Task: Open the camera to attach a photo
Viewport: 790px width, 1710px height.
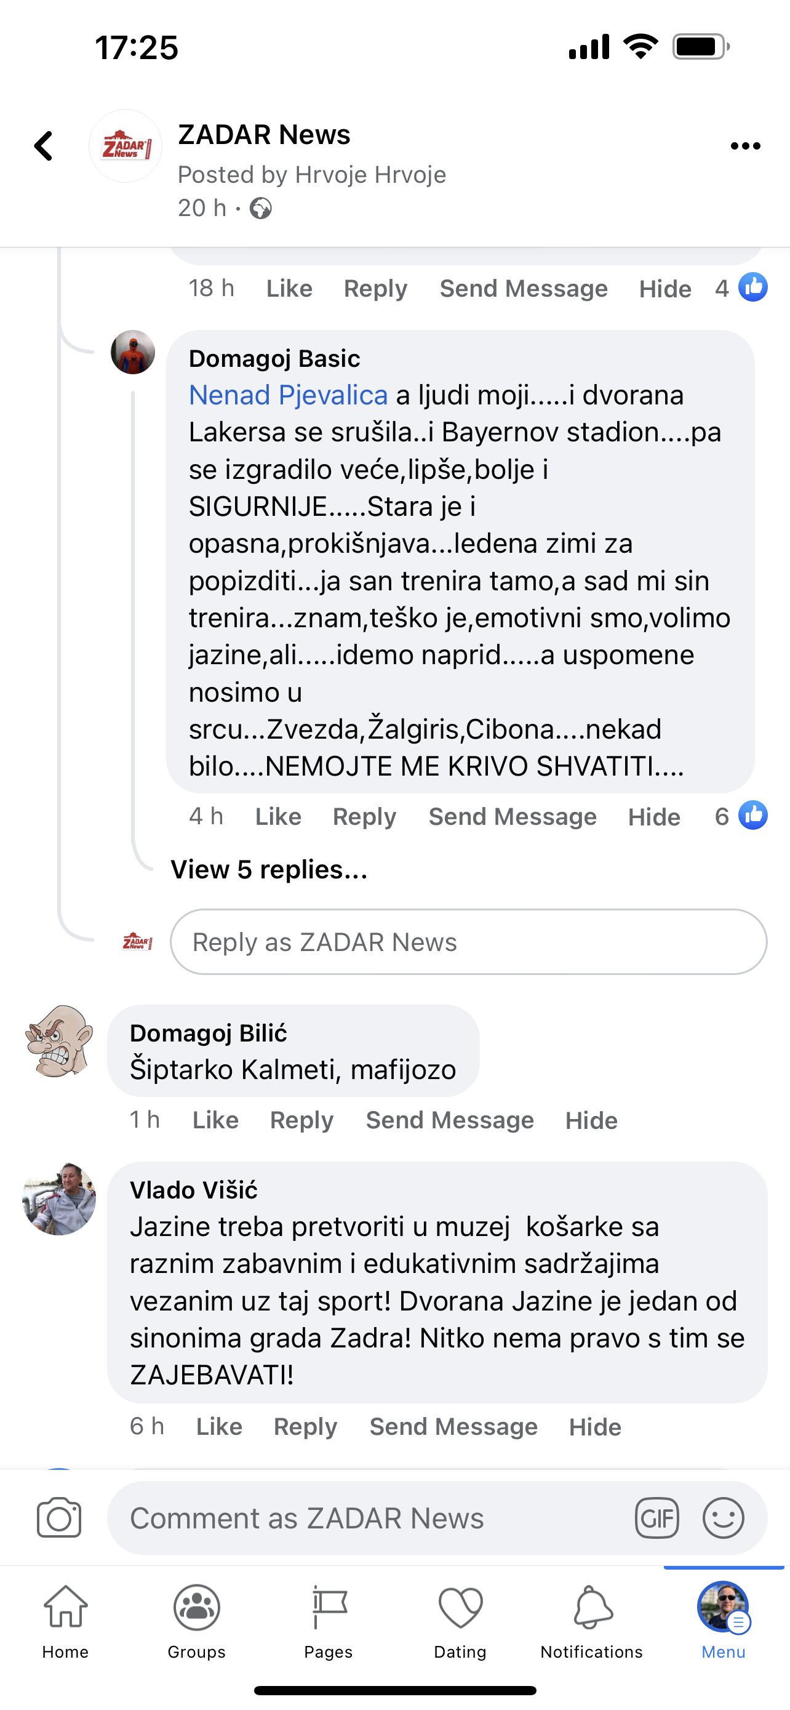Action: (x=59, y=1517)
